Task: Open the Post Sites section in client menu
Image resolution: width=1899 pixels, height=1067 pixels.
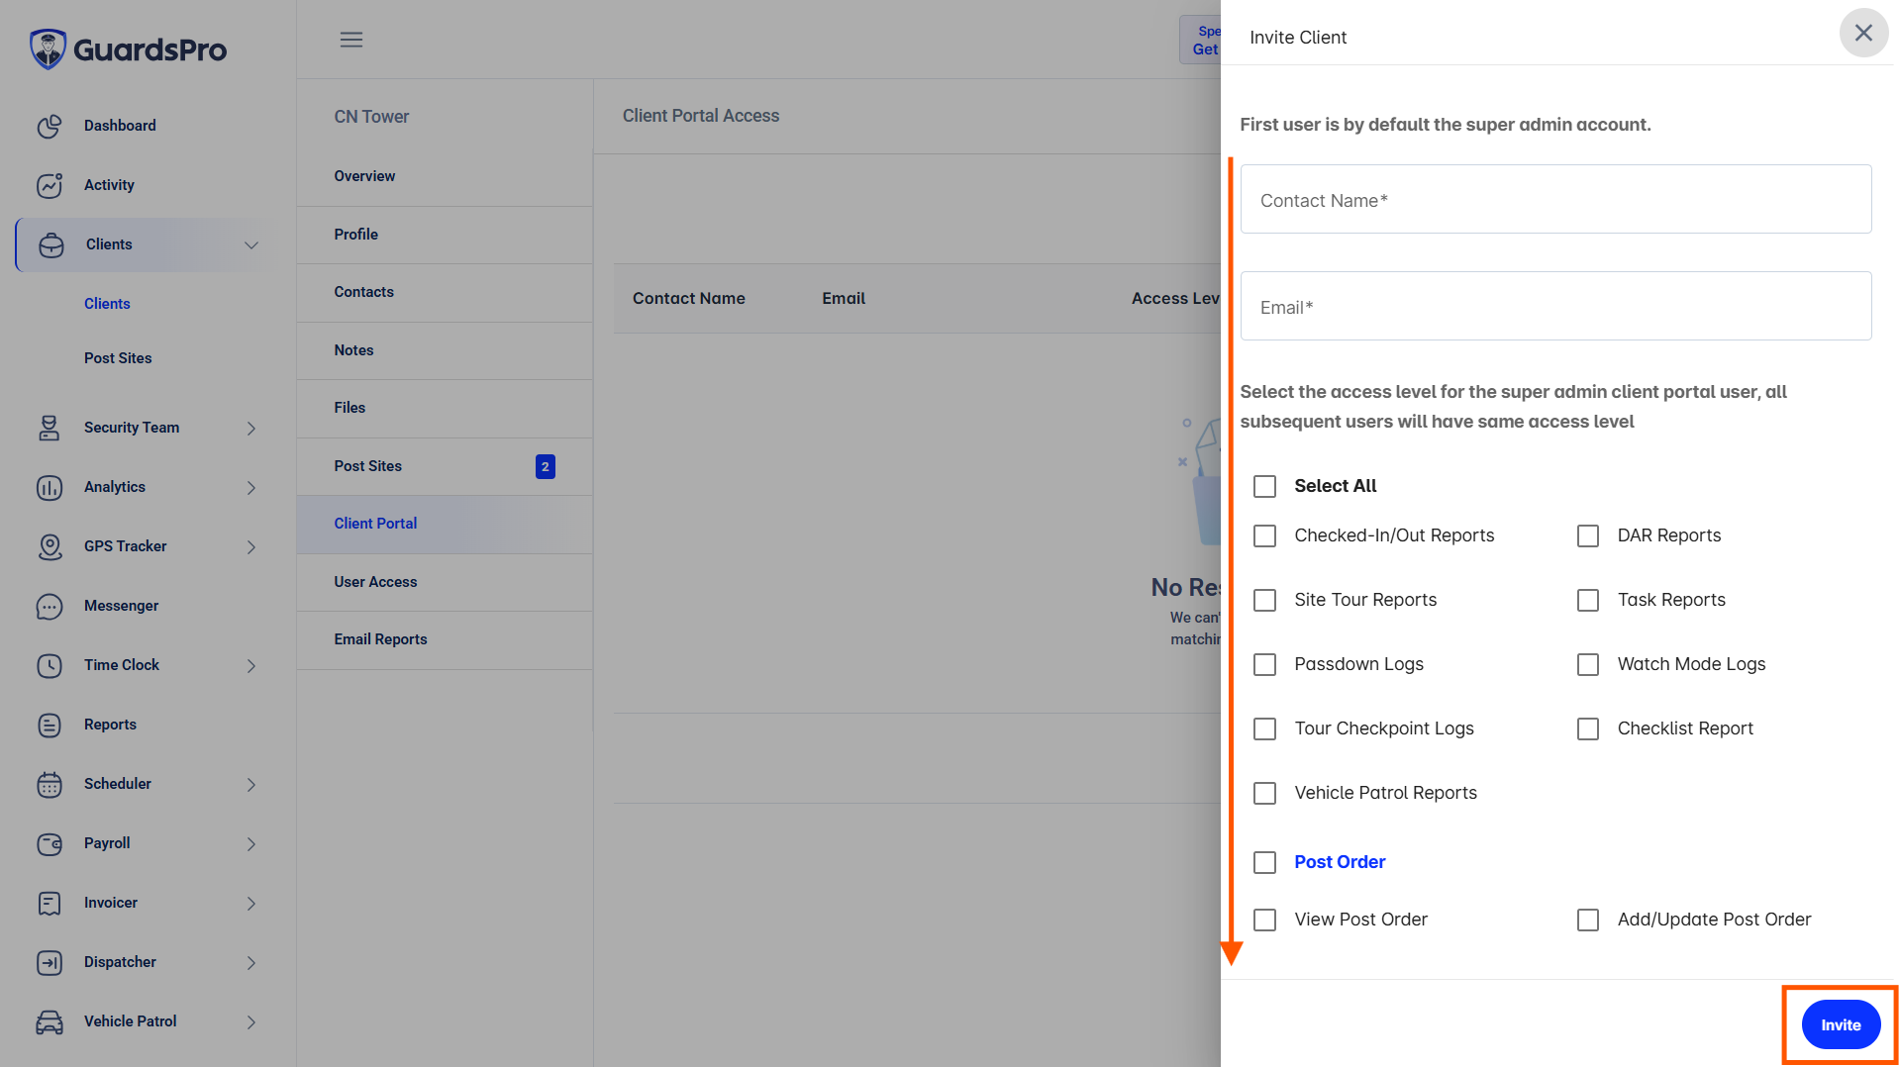Action: (445, 466)
